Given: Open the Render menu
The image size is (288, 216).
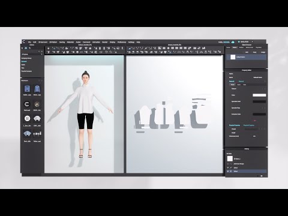Looking at the screenshot, I should [105, 42].
